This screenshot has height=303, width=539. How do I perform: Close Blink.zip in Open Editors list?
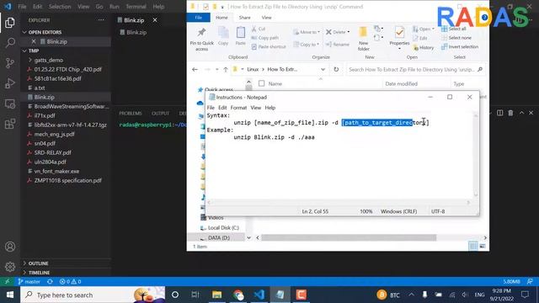click(x=34, y=41)
